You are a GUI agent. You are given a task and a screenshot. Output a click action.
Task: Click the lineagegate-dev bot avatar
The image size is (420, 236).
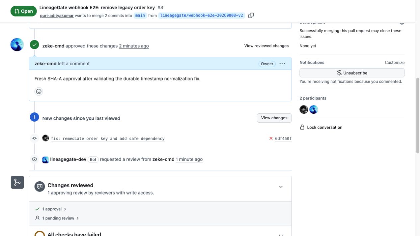coord(45,160)
